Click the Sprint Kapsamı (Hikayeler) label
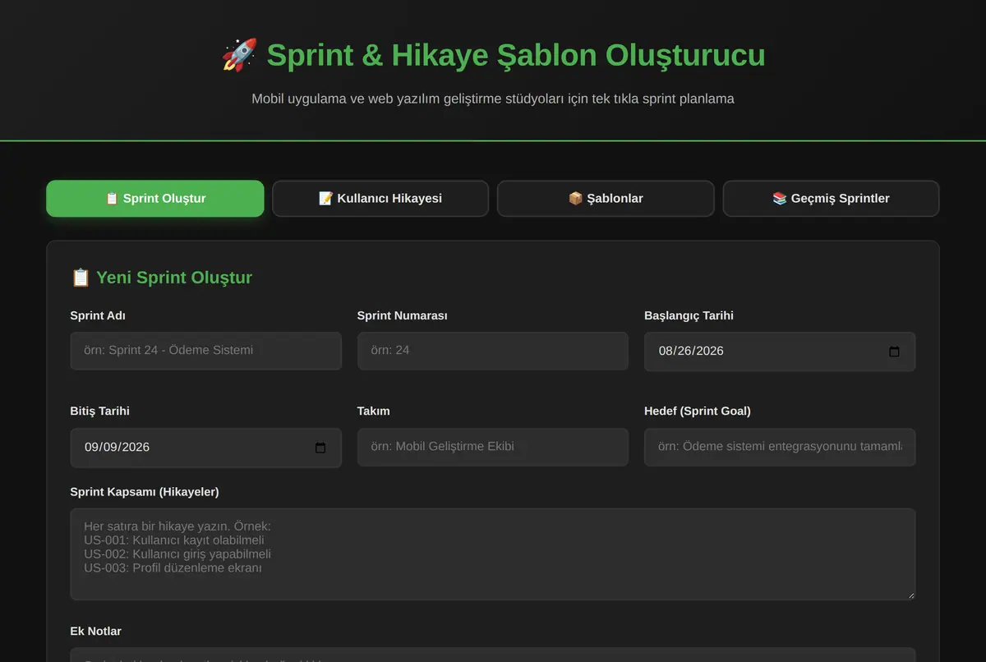This screenshot has height=662, width=986. [145, 492]
